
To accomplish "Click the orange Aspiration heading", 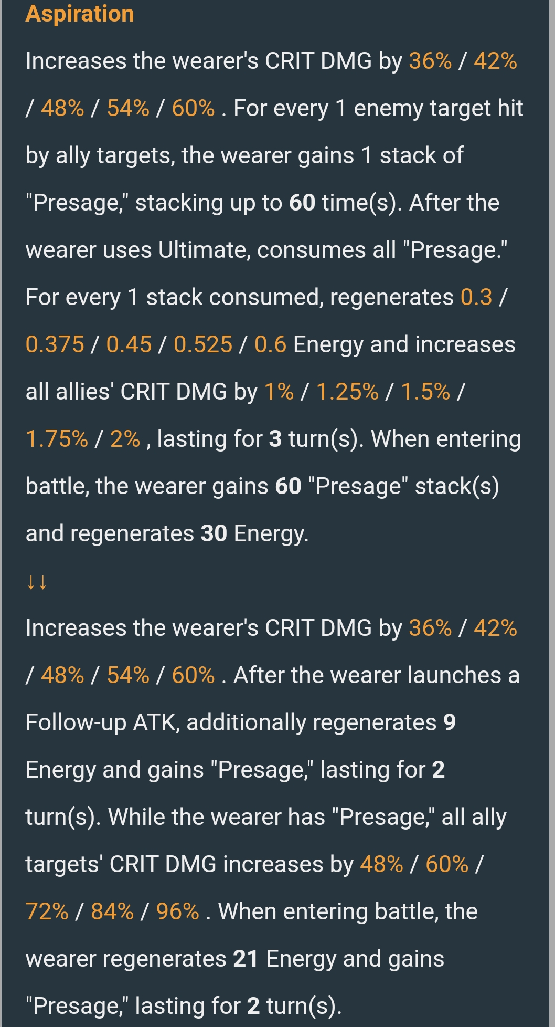I will click(80, 14).
